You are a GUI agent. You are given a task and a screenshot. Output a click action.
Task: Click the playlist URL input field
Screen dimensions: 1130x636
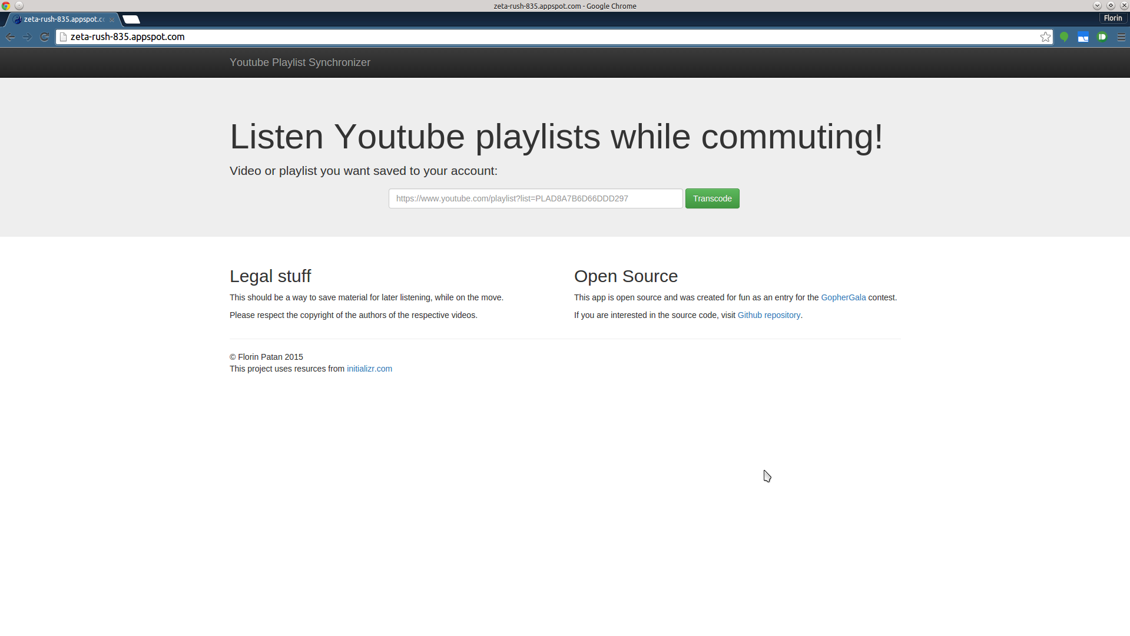click(x=535, y=198)
